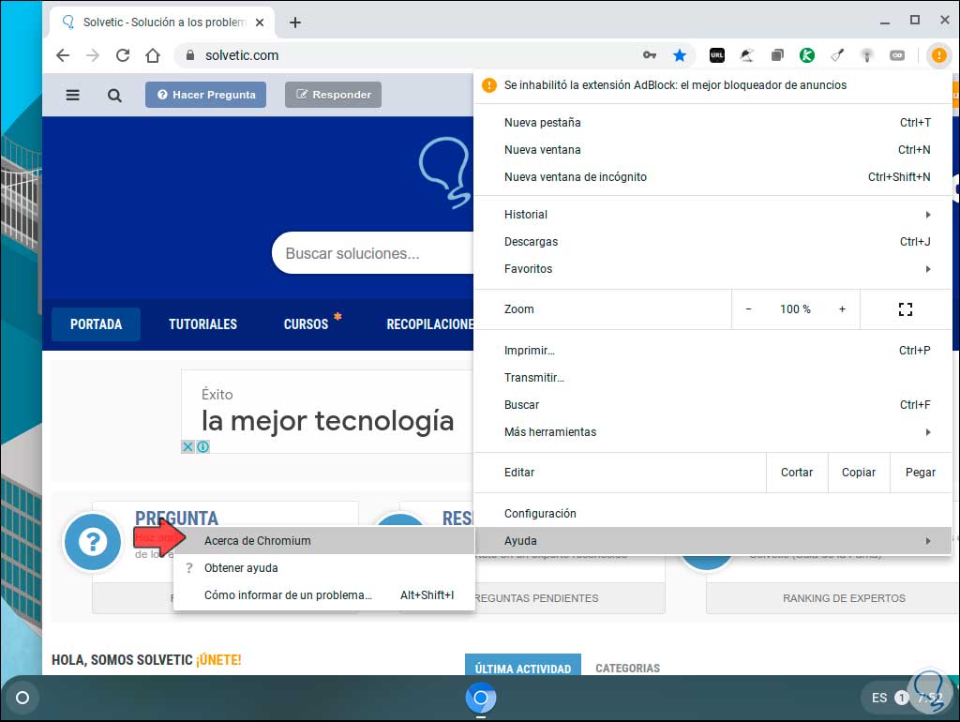Close the Solvetic tab
Image resolution: width=960 pixels, height=722 pixels.
point(260,23)
